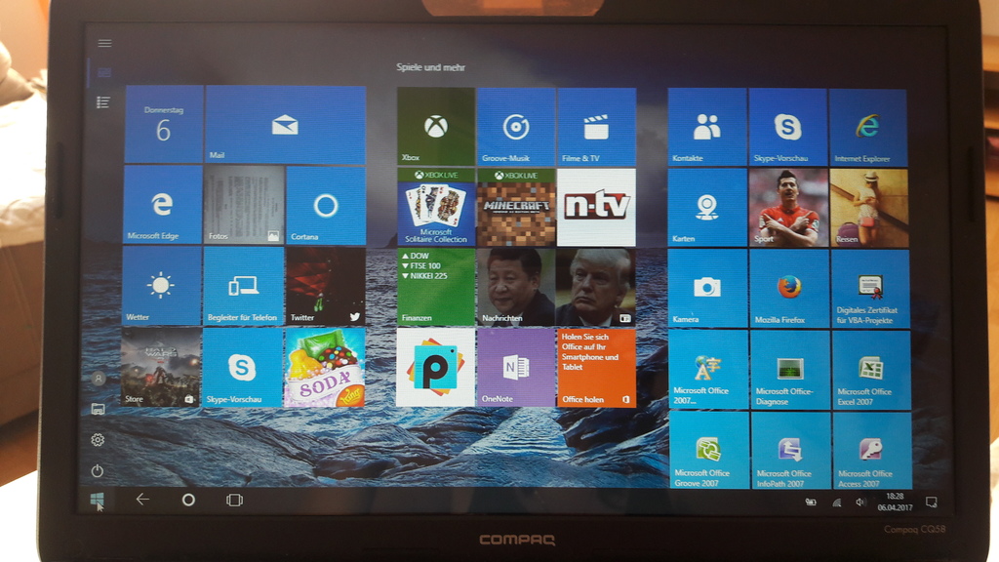This screenshot has height=562, width=999.
Task: Open Filme & TV tile
Action: 597,128
